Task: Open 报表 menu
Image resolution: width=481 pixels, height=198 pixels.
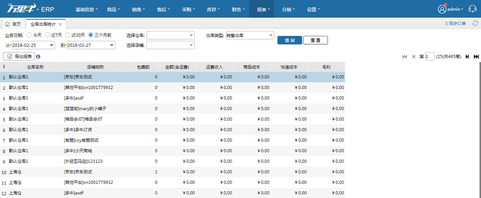Action: pyautogui.click(x=262, y=9)
